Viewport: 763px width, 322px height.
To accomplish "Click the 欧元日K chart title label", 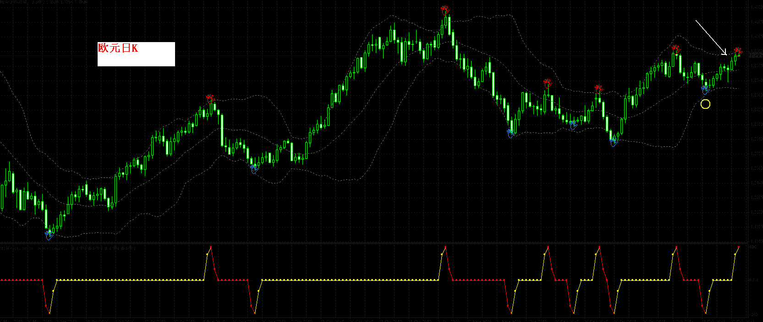I will pyautogui.click(x=118, y=48).
